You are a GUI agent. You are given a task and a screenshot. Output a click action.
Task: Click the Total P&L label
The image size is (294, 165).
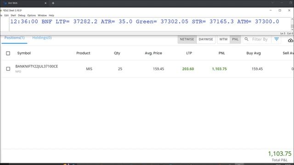(280, 160)
